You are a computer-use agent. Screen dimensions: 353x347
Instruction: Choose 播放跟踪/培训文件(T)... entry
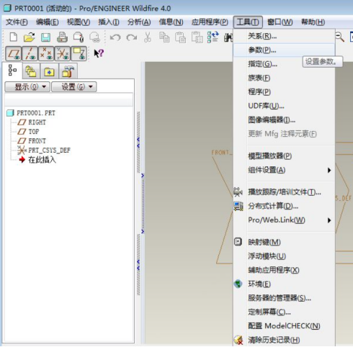[284, 192]
